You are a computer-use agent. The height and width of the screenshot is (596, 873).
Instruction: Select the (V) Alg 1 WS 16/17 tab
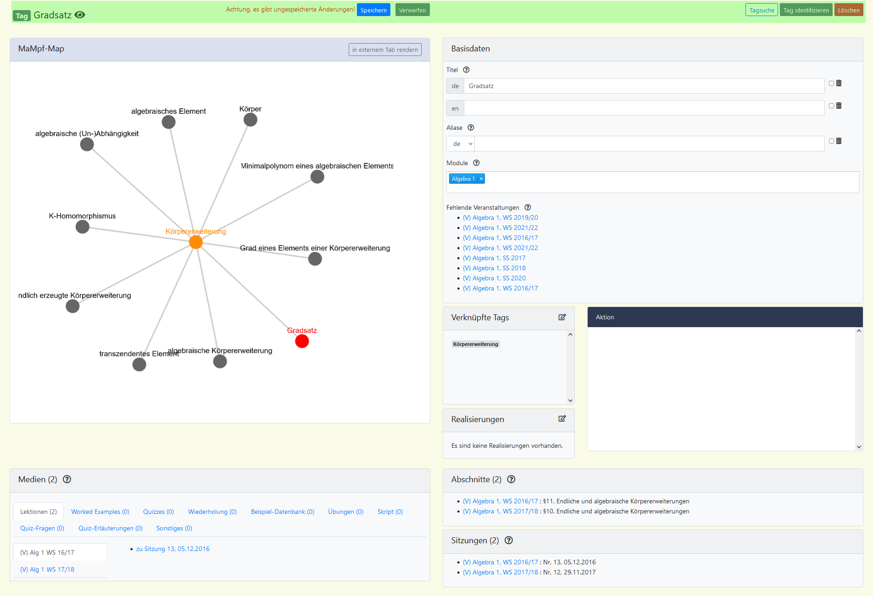pos(61,552)
